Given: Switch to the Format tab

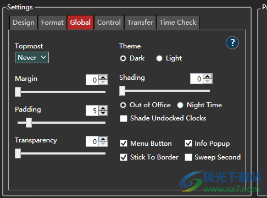Looking at the screenshot, I should pos(52,23).
